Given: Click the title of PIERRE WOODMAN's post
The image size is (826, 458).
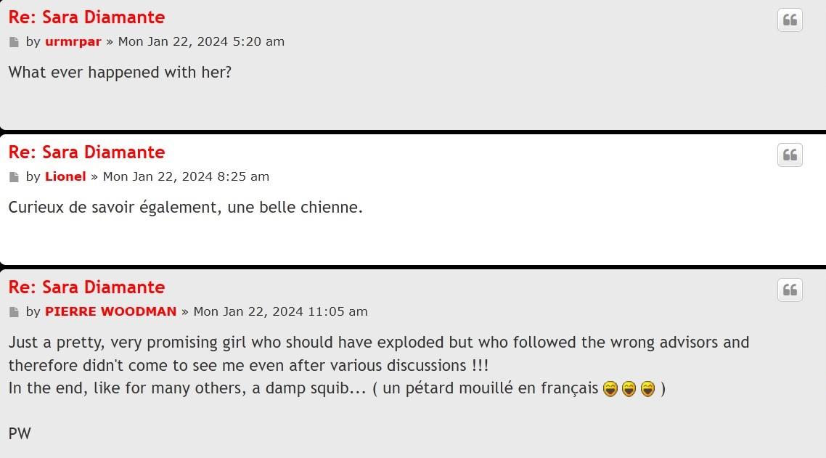Looking at the screenshot, I should click(86, 287).
